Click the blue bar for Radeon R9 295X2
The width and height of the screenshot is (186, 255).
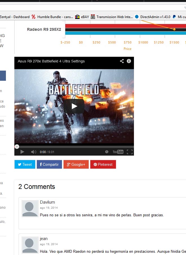(126, 33)
